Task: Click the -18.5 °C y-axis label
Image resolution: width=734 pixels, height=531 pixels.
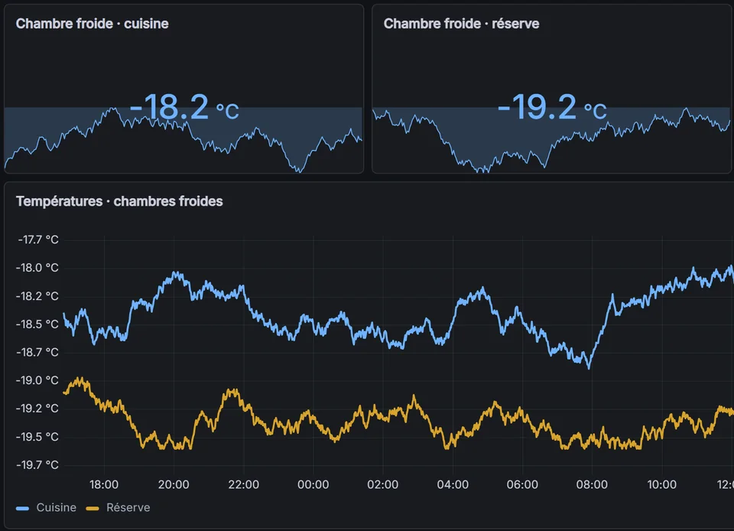Action: (x=37, y=324)
